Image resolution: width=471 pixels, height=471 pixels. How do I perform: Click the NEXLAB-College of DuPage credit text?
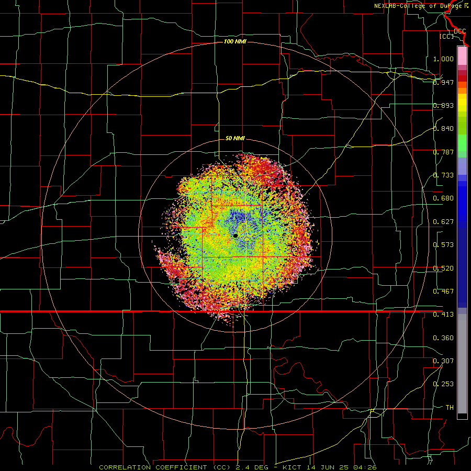click(419, 6)
